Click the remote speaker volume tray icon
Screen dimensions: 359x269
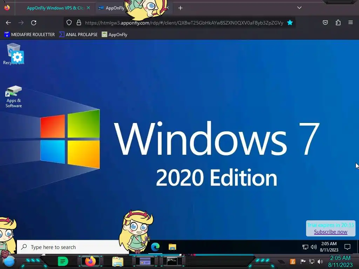[x=314, y=247]
